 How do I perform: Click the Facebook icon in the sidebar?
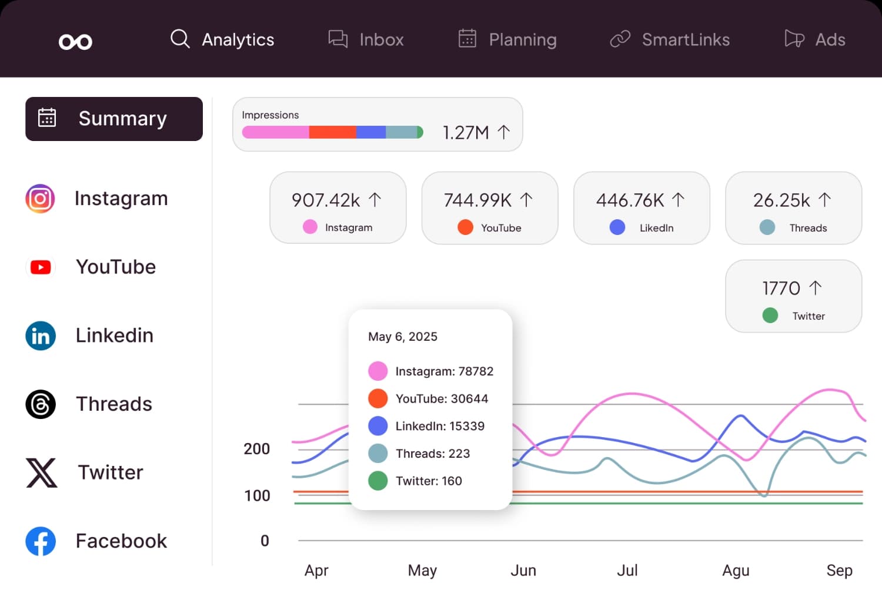pyautogui.click(x=39, y=541)
